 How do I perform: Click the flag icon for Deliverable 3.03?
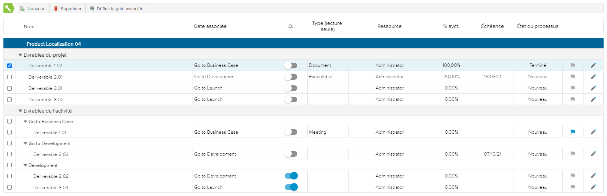point(573,187)
